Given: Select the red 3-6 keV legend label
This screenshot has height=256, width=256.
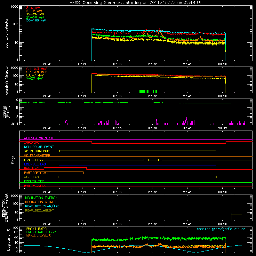Looking at the screenshot, I should 33,8.
